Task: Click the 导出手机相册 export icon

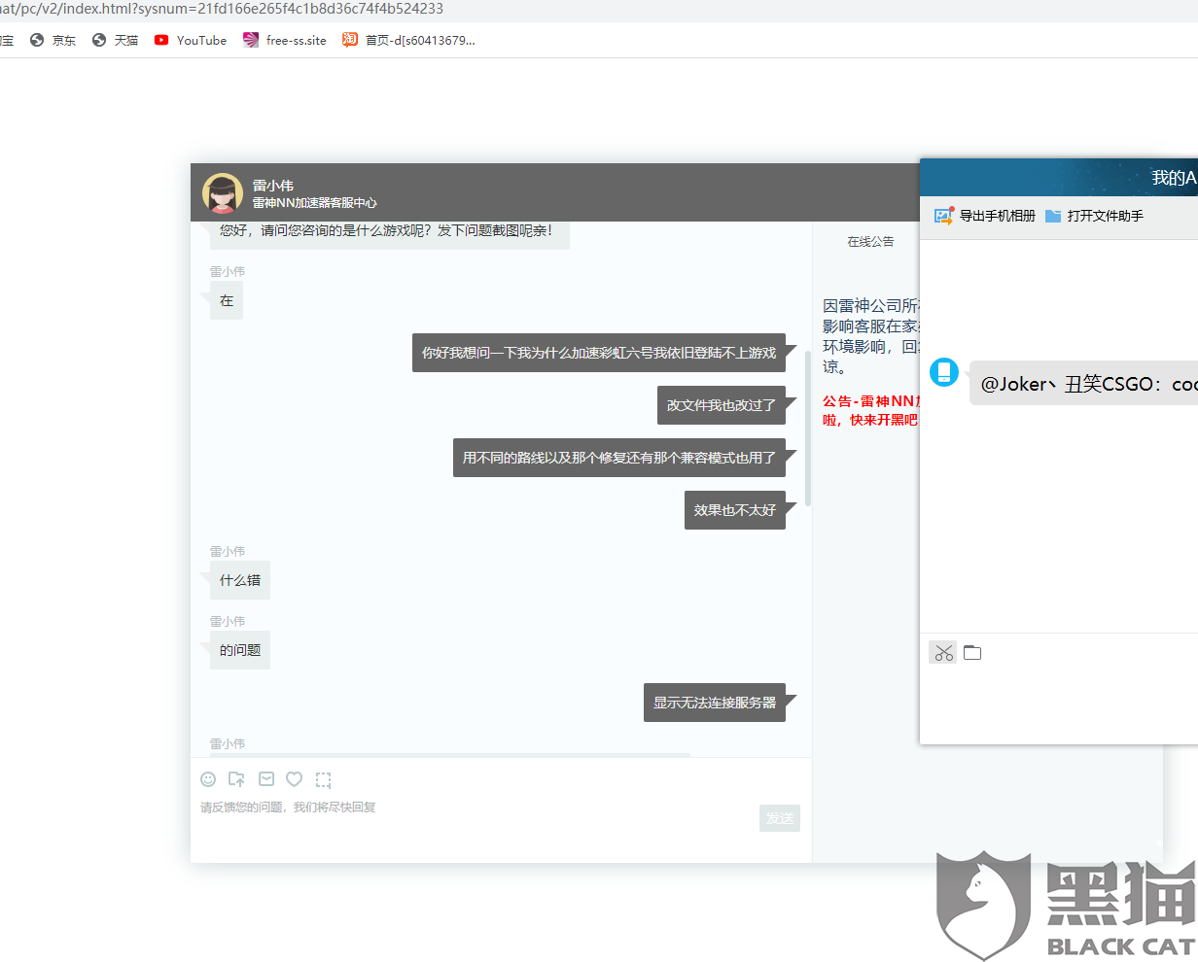Action: pos(985,216)
